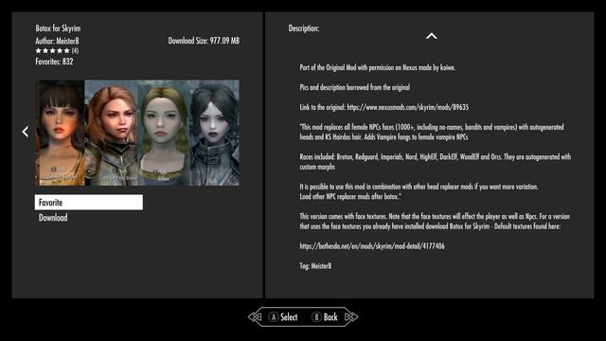Open the nexusmods.com original mod link
The image size is (606, 341).
tap(408, 107)
